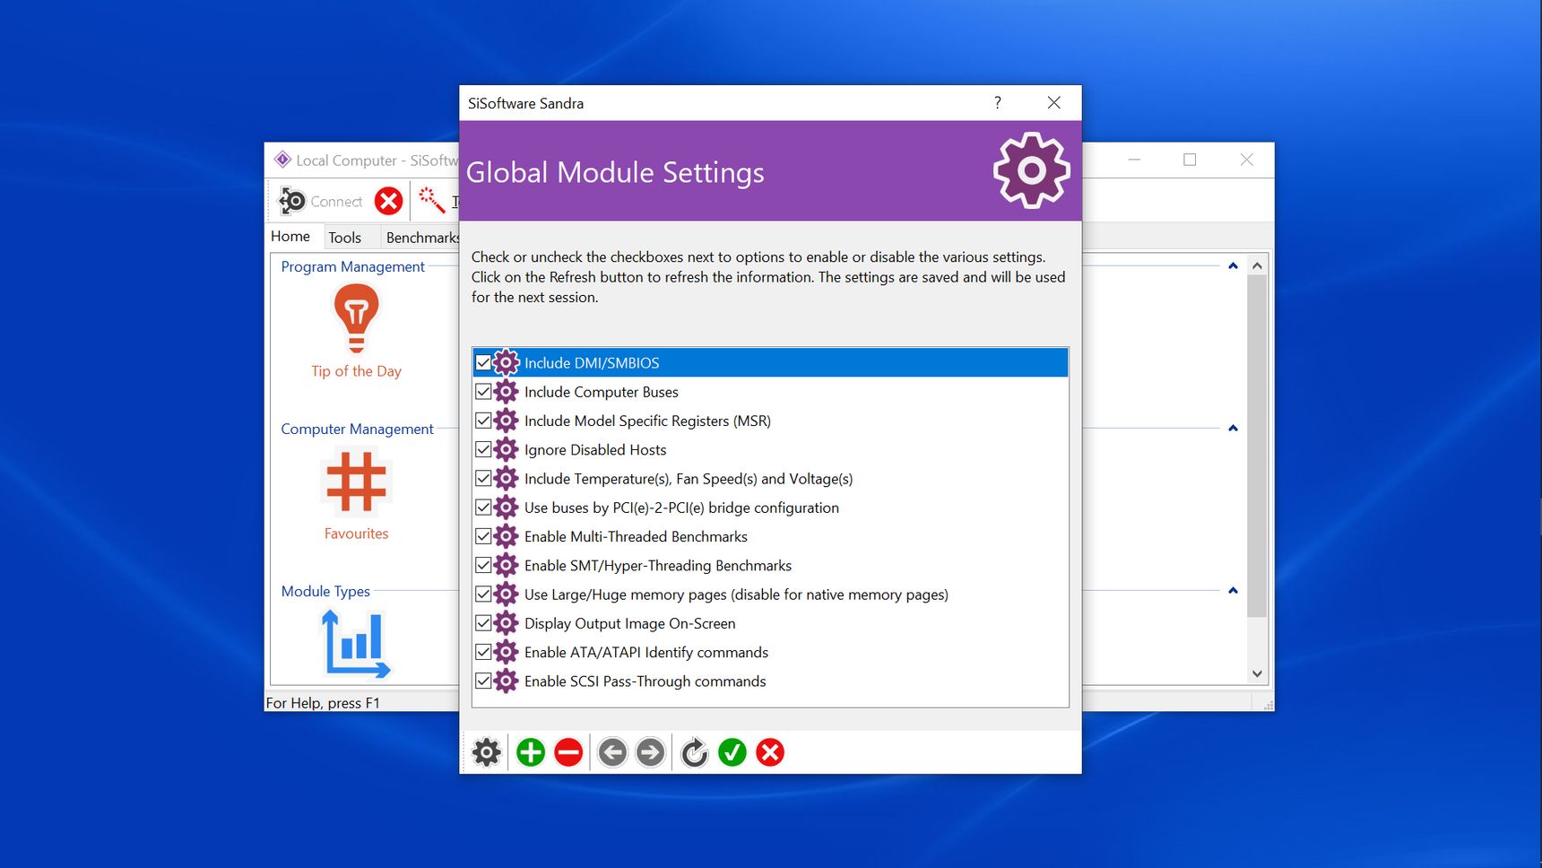Disable Enable SMT/Hyper-Threading Benchmarks checkbox
This screenshot has height=868, width=1542.
click(x=483, y=565)
